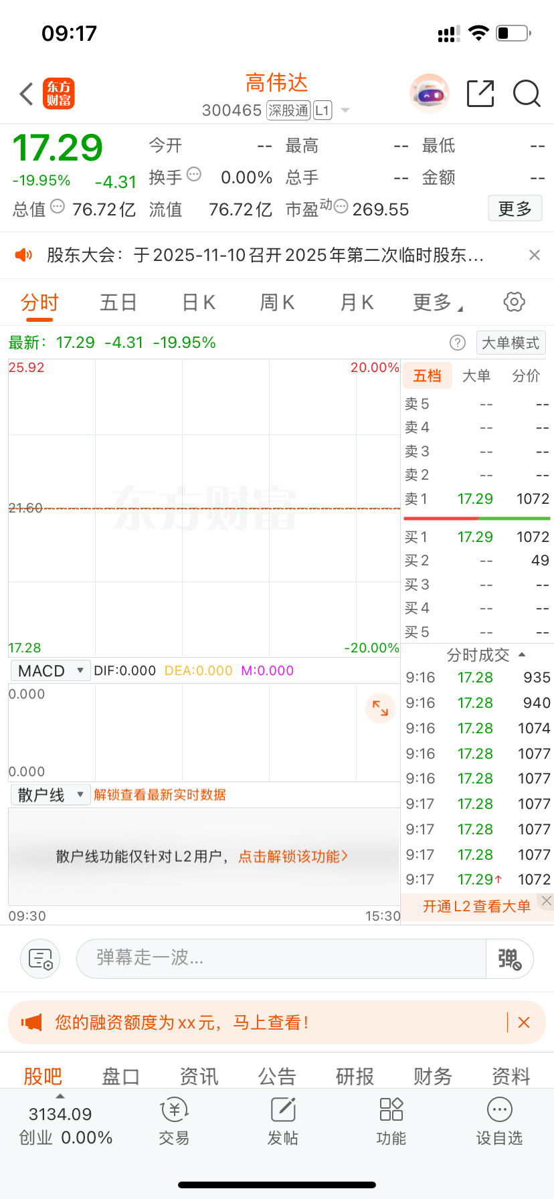
Task: Switch to 日K chart tab
Action: (199, 302)
